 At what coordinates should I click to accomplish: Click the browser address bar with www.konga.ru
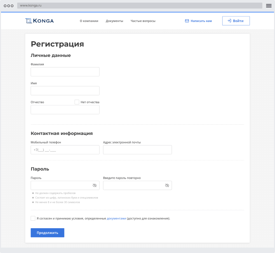coord(139,6)
